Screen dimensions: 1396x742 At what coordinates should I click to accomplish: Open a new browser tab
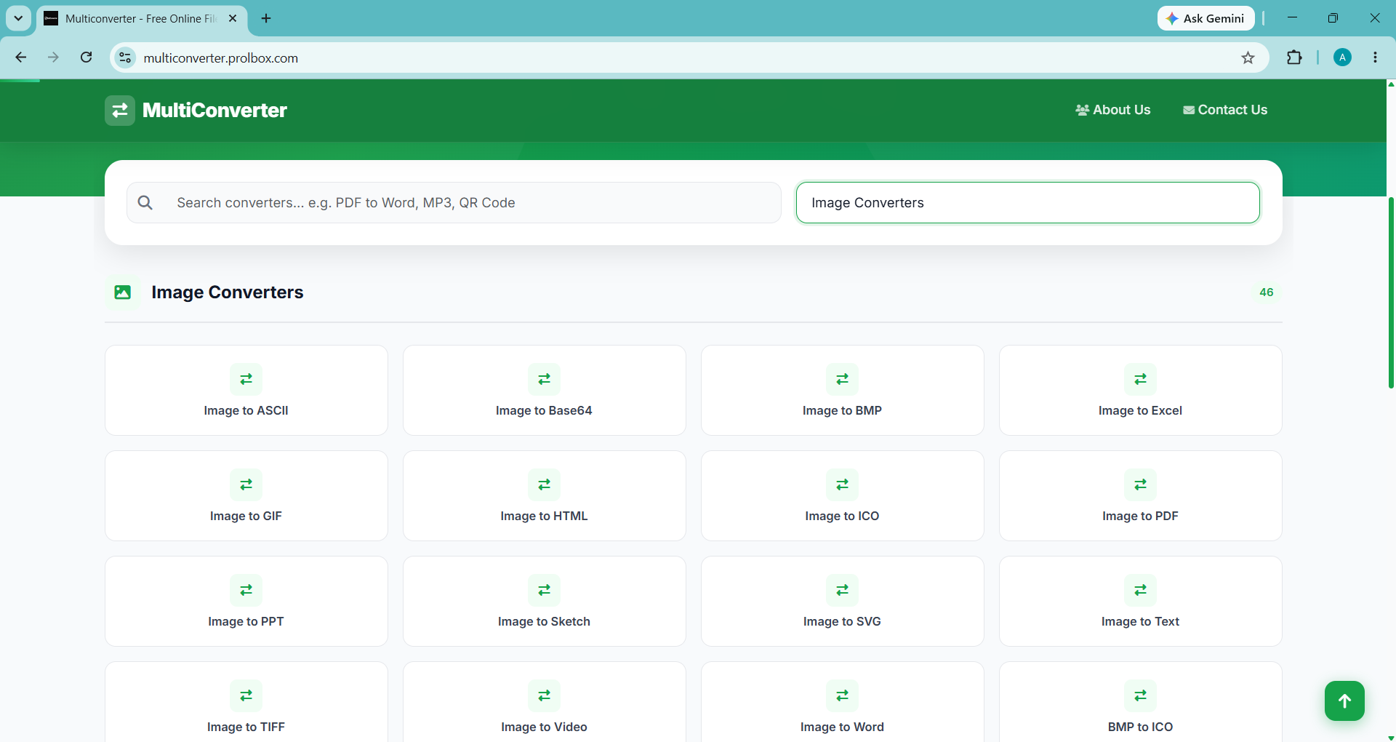click(x=266, y=18)
